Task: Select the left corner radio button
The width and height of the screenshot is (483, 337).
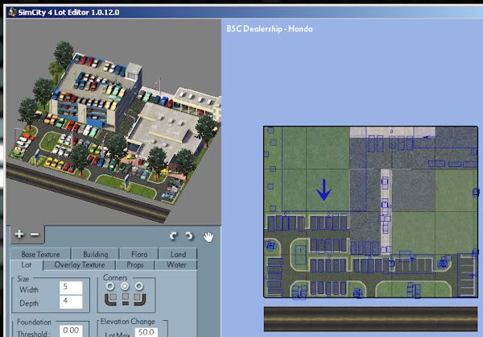Action: tap(110, 286)
